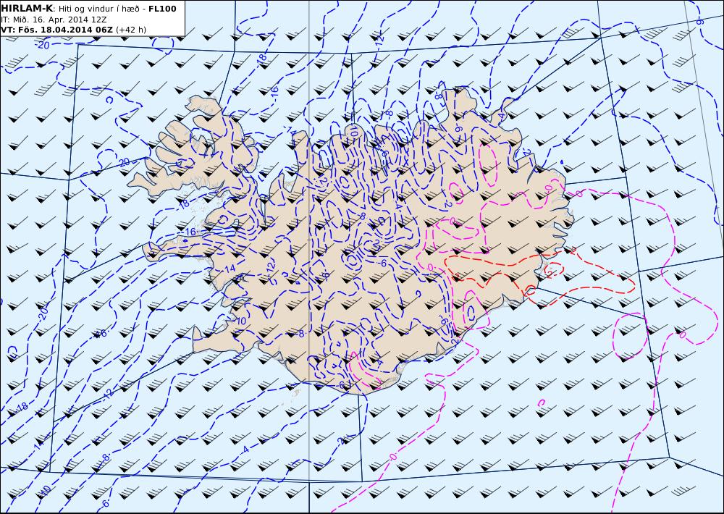The width and height of the screenshot is (724, 514).
Task: Click the IT: Mið. 16. Apr. 2014 12Z line
Action: point(54,20)
